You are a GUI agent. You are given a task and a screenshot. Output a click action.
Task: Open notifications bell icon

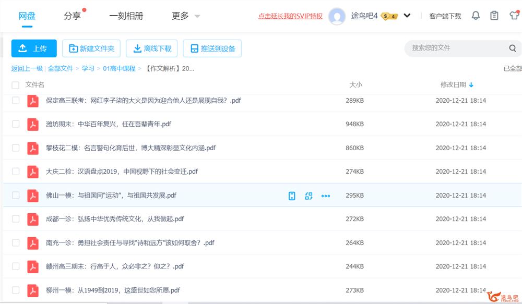pos(476,15)
